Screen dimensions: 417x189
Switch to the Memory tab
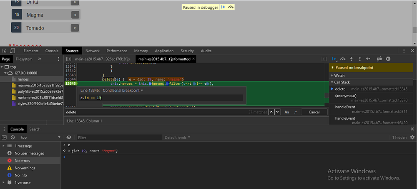[141, 51]
